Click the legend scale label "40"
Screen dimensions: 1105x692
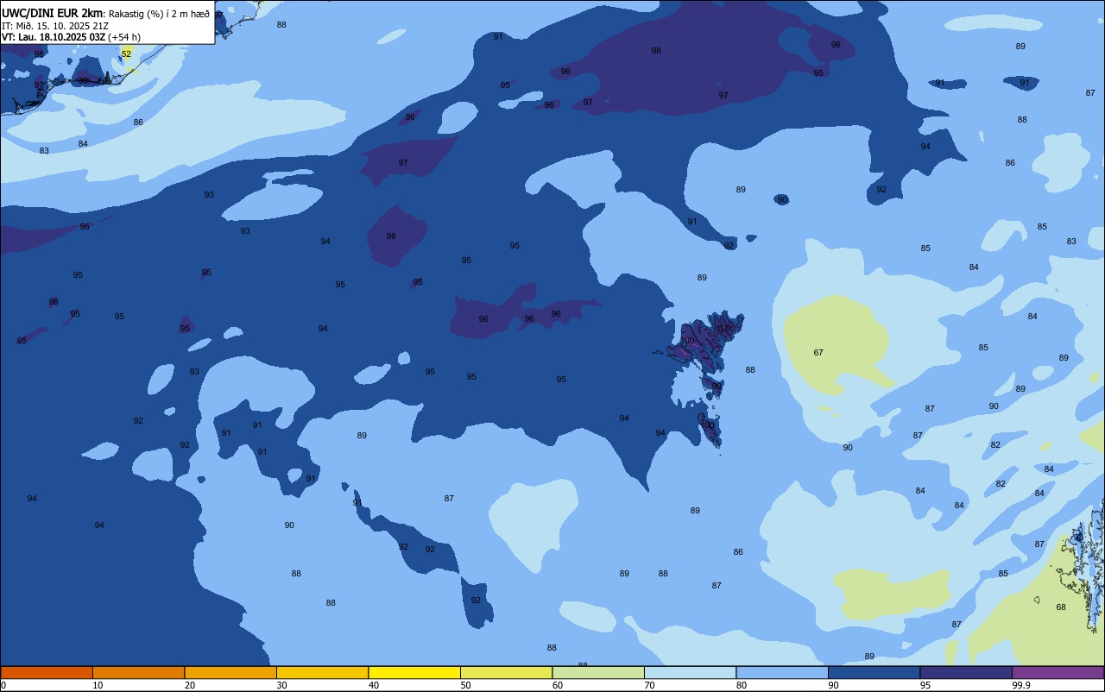coord(374,685)
